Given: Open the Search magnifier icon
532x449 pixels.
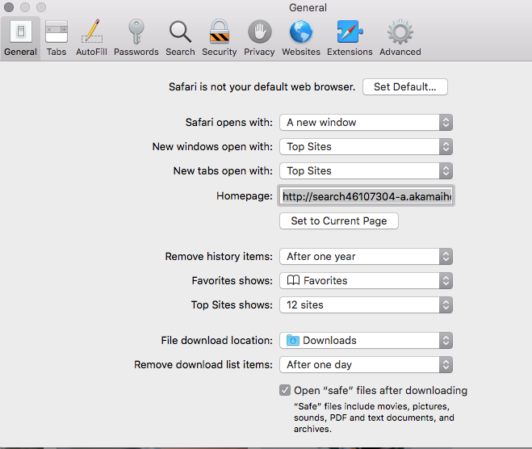Looking at the screenshot, I should pyautogui.click(x=180, y=32).
